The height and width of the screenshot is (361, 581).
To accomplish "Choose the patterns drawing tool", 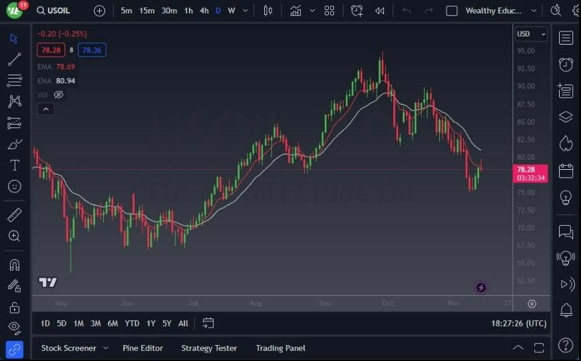I will (15, 101).
